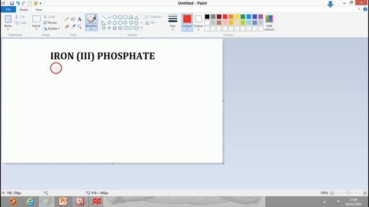Activate Colour 2 swatch
369x207 pixels.
click(x=198, y=22)
